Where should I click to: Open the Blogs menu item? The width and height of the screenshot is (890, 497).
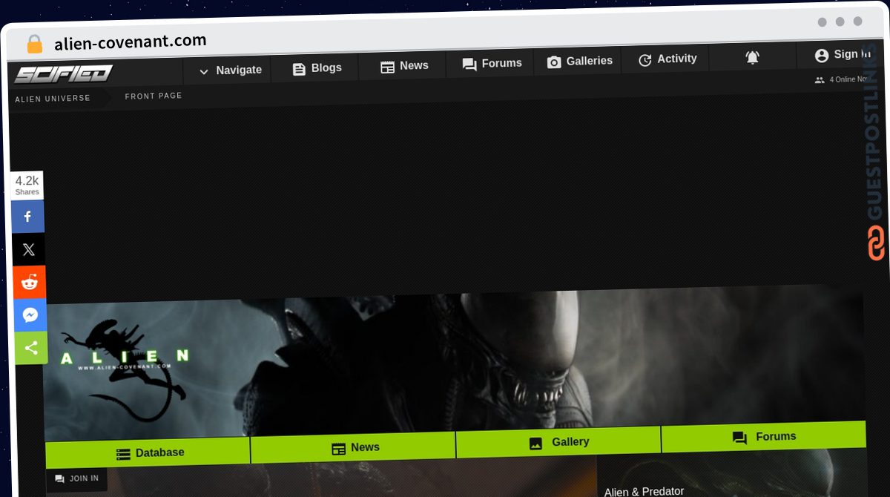point(316,68)
